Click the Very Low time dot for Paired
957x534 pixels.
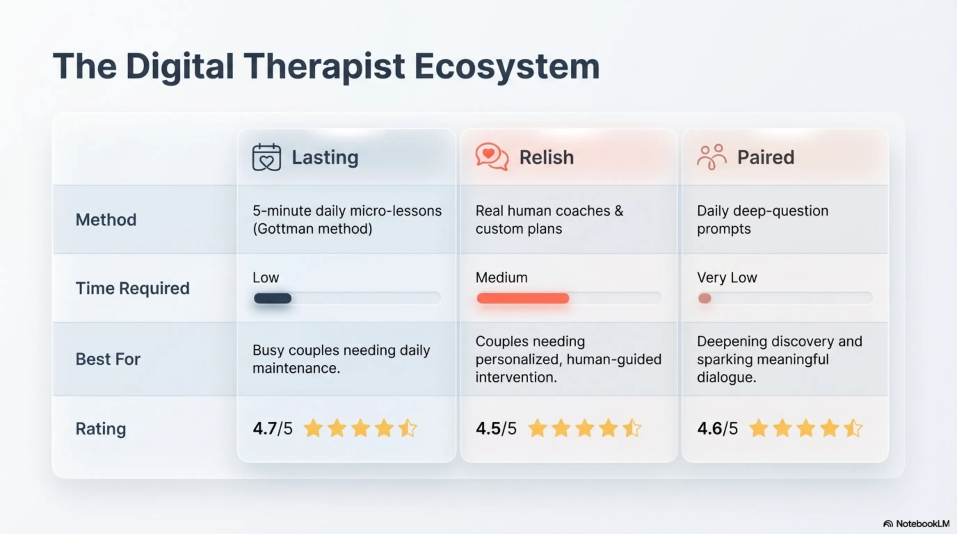(705, 298)
